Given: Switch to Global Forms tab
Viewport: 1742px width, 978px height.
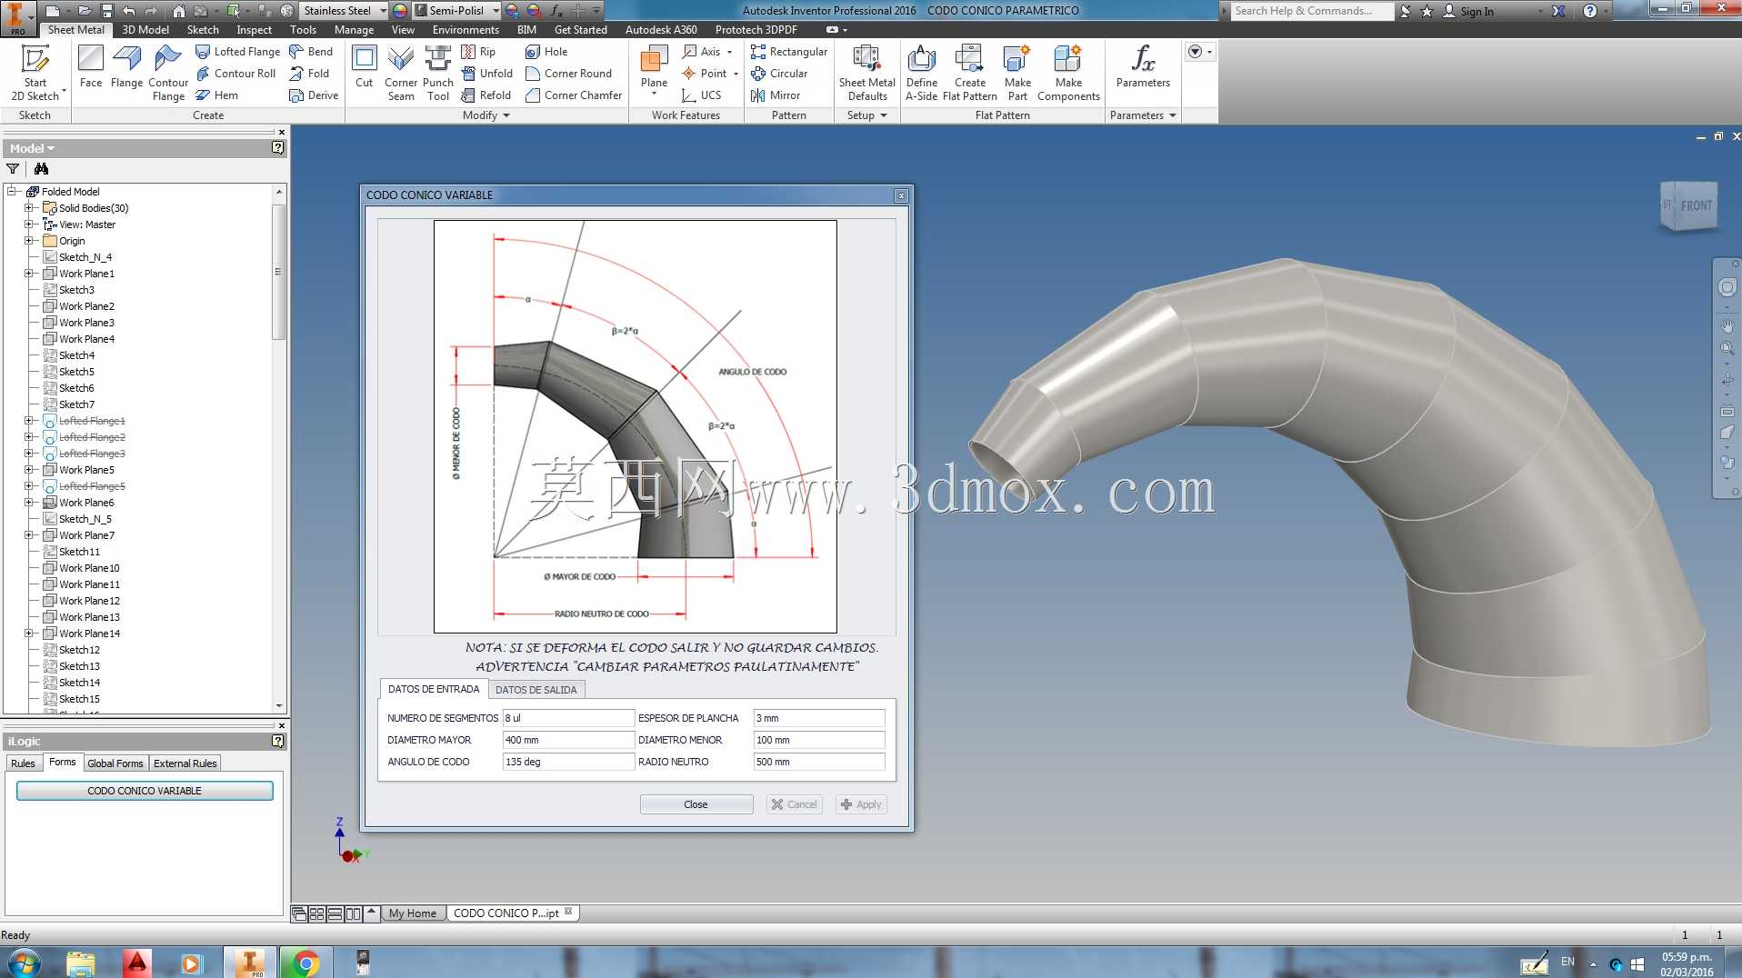Looking at the screenshot, I should (115, 763).
